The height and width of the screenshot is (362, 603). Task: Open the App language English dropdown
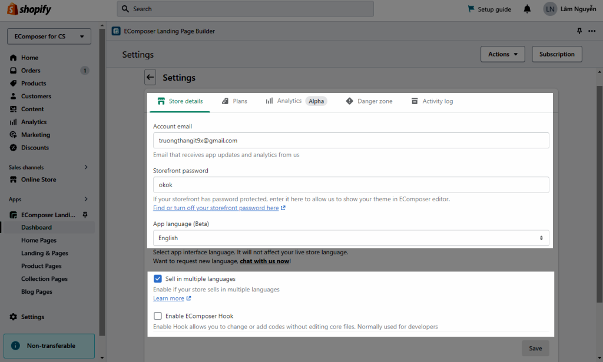click(351, 238)
